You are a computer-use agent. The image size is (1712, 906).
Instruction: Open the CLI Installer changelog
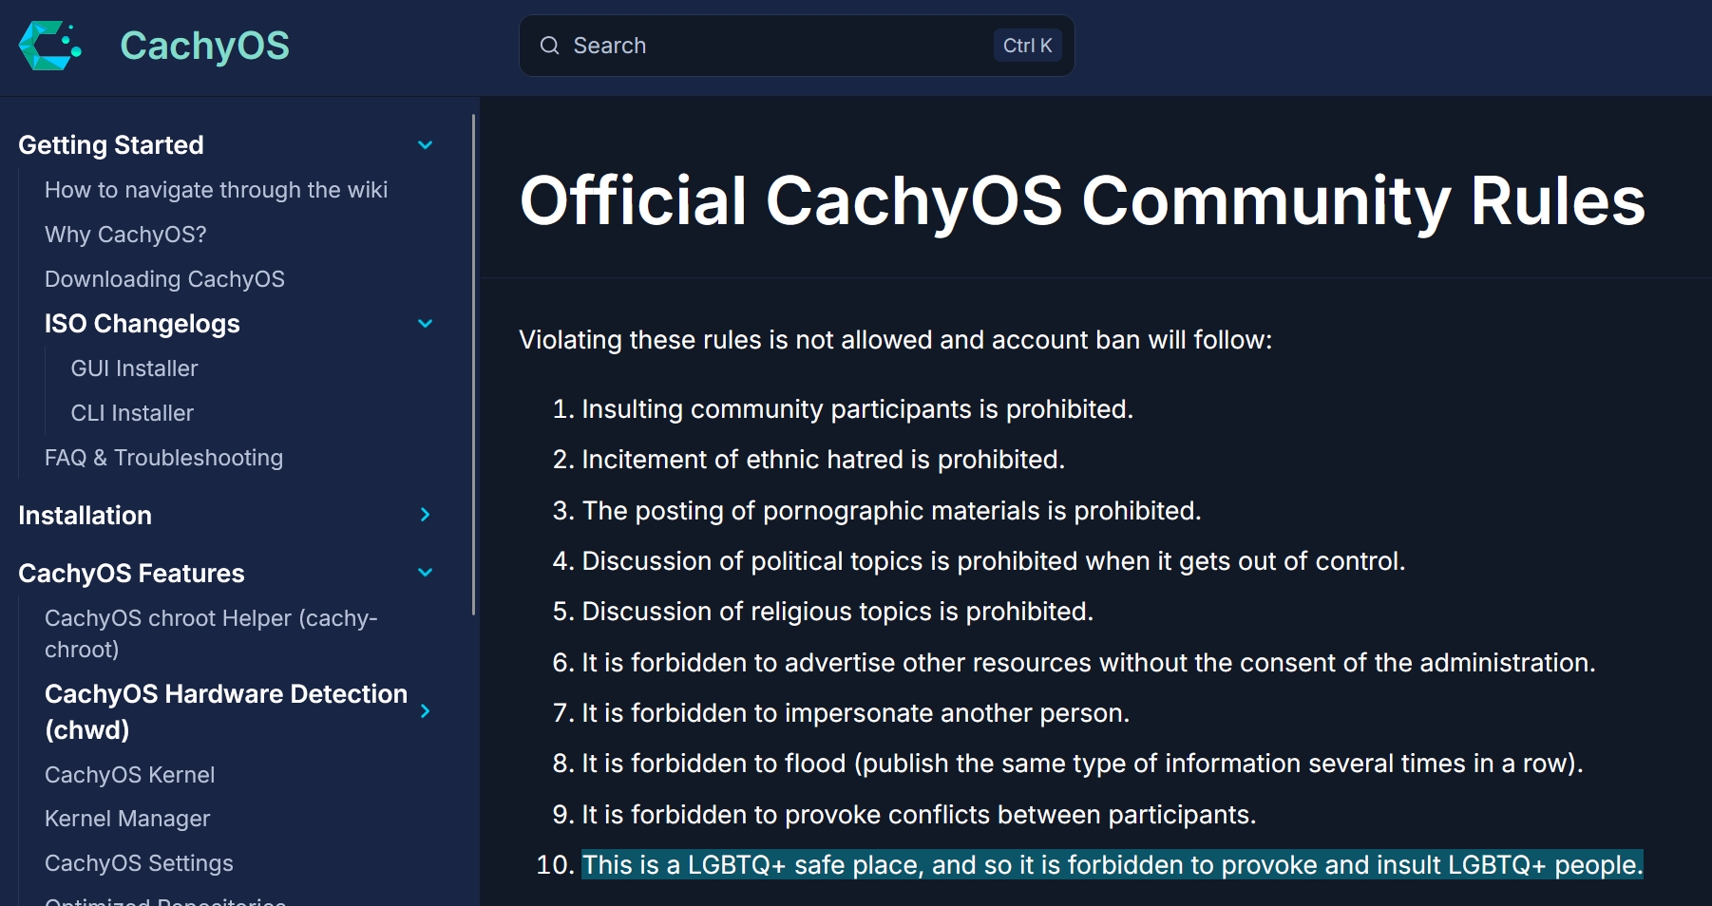(132, 413)
